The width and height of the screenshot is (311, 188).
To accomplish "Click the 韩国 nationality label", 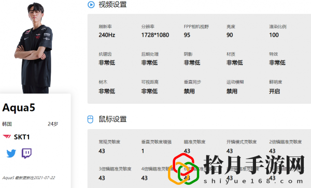I will (x=7, y=124).
